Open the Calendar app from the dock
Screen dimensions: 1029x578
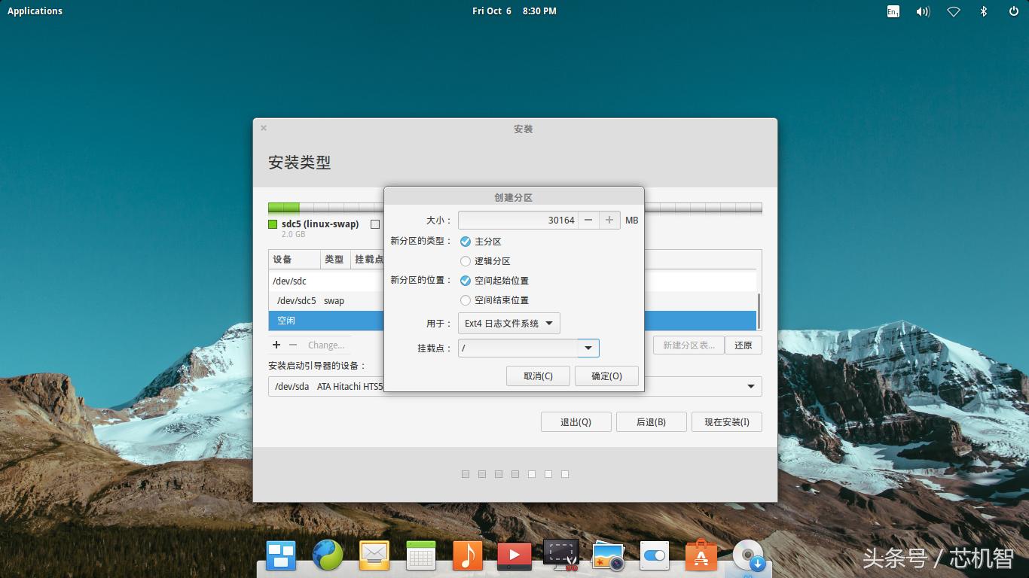pyautogui.click(x=420, y=555)
